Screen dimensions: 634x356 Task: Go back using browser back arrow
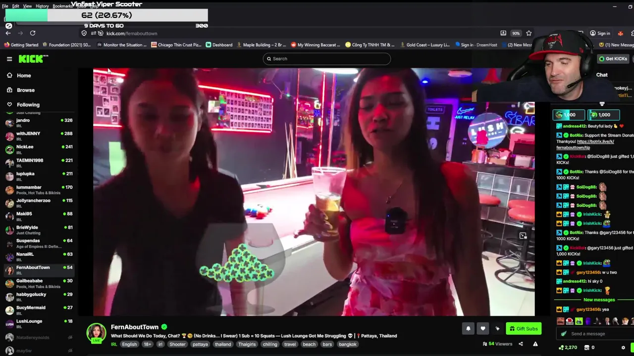(8, 33)
